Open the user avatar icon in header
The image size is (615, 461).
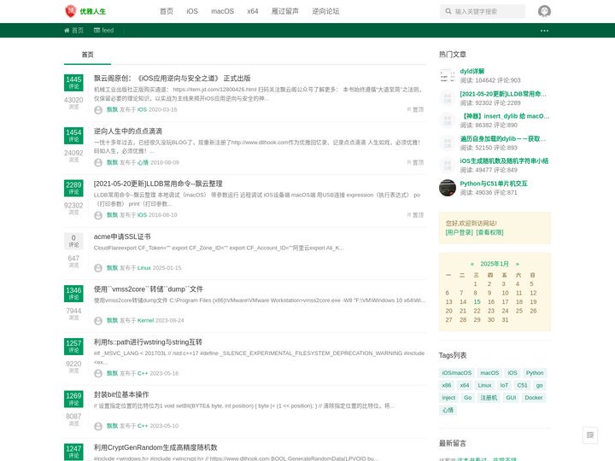point(544,11)
